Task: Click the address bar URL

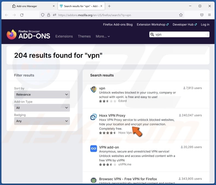Action: pos(95,15)
